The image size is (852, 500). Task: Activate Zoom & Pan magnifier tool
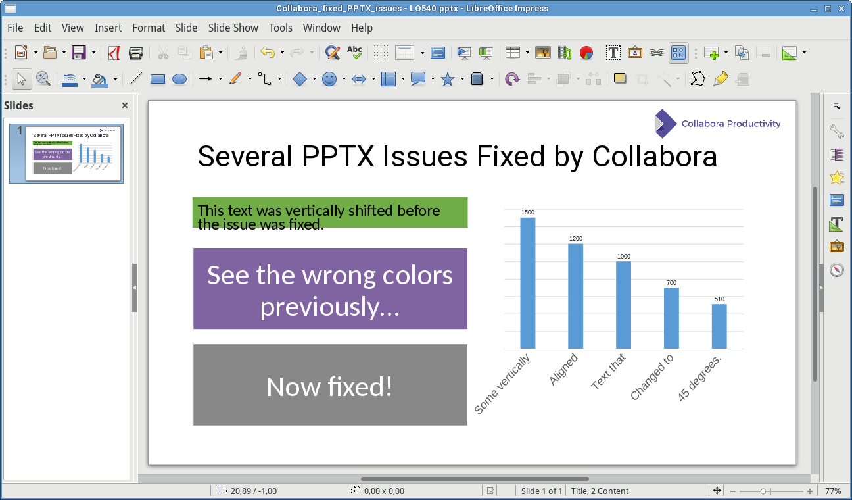(x=43, y=79)
